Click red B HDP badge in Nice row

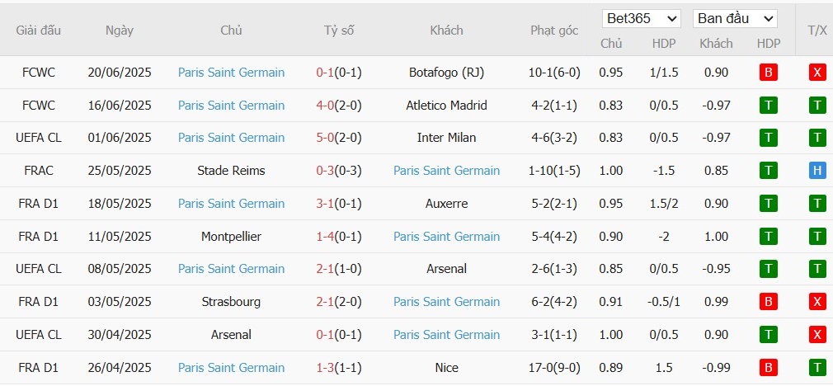(x=768, y=367)
